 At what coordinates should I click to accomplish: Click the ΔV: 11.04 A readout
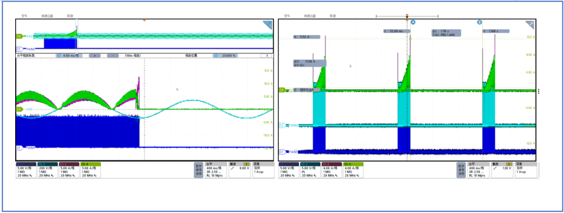pos(310,63)
